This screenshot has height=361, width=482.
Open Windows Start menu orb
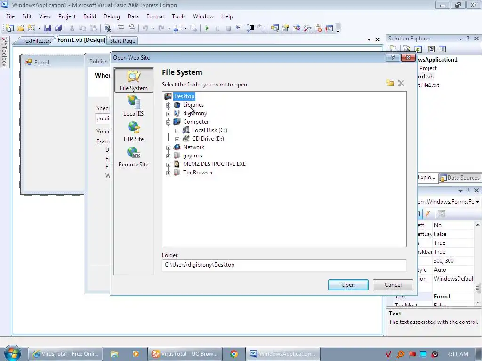point(12,353)
